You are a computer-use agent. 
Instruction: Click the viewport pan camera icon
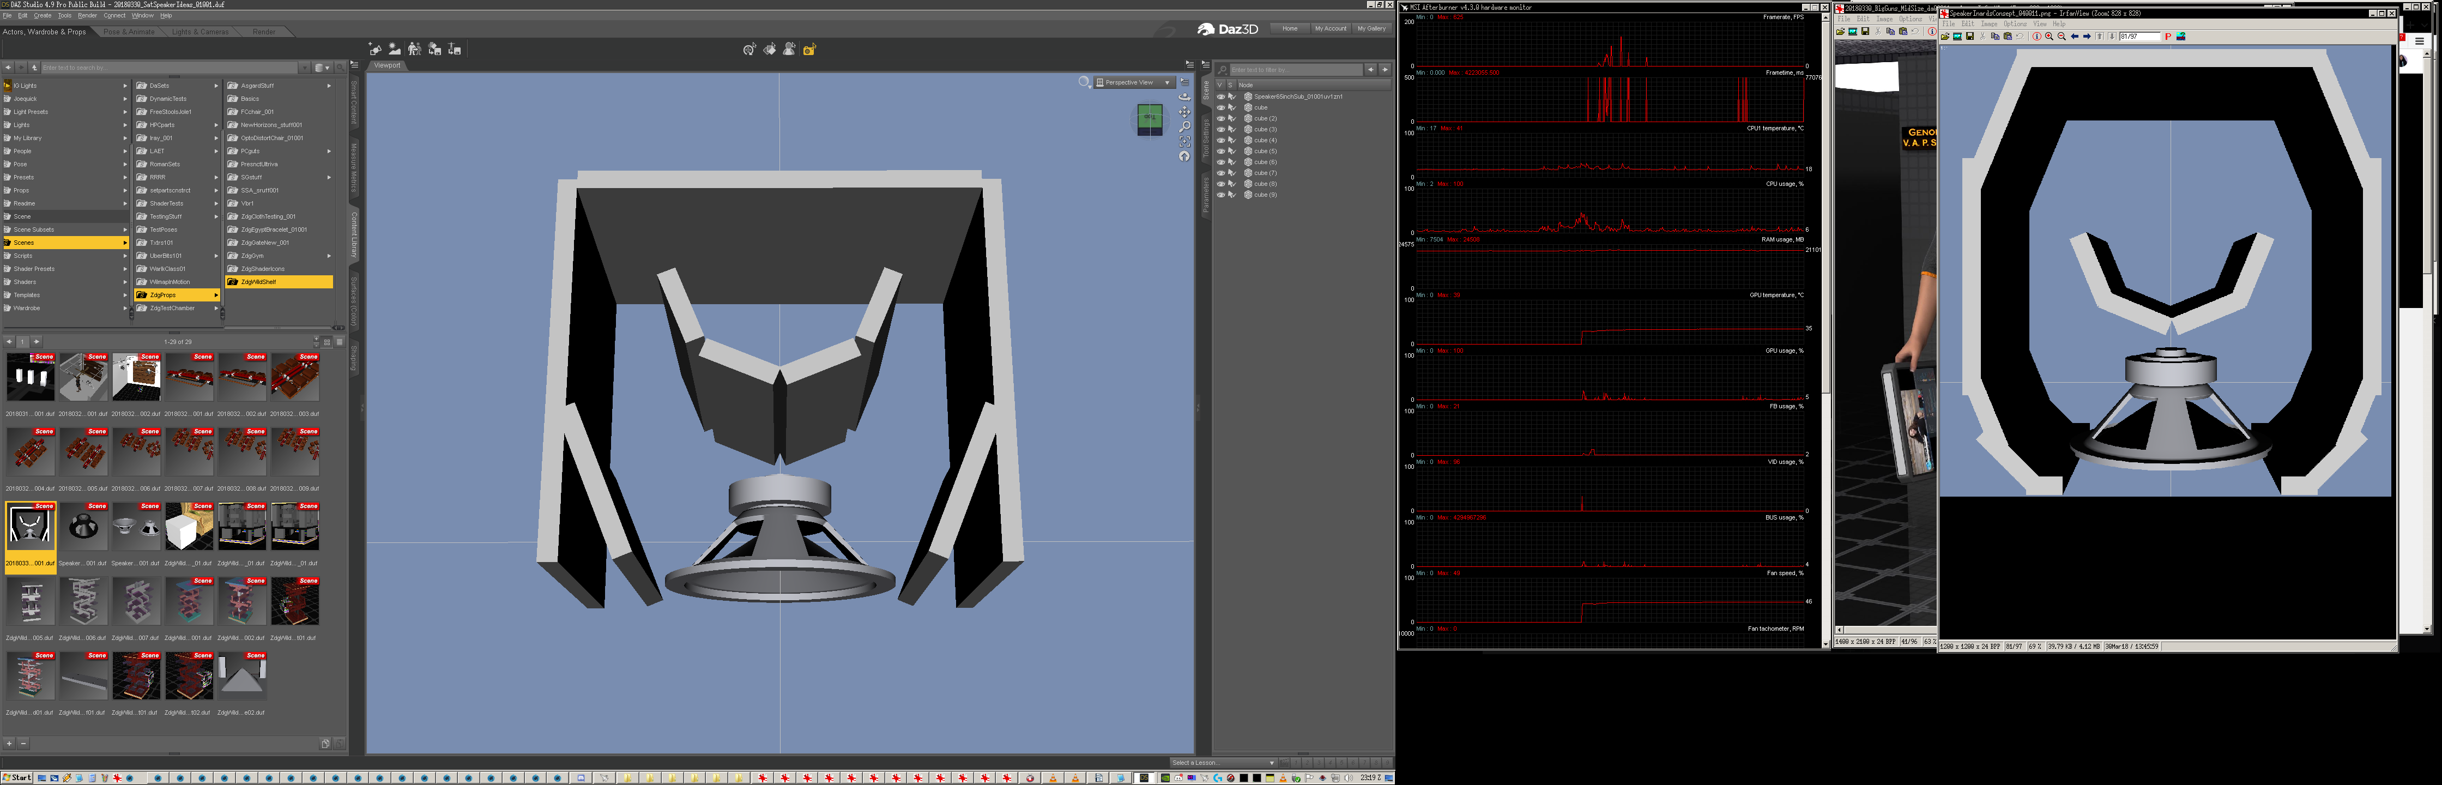pyautogui.click(x=1184, y=112)
